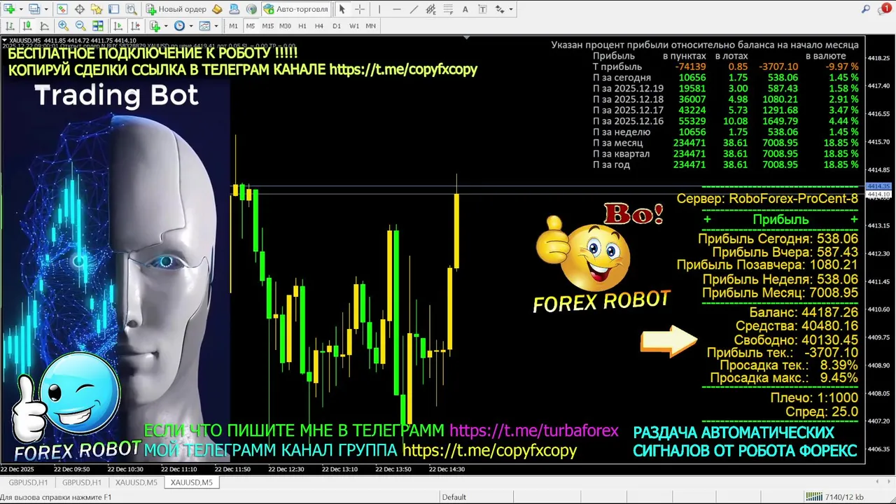The width and height of the screenshot is (896, 504).
Task: Set timeframe to M30
Action: click(285, 26)
